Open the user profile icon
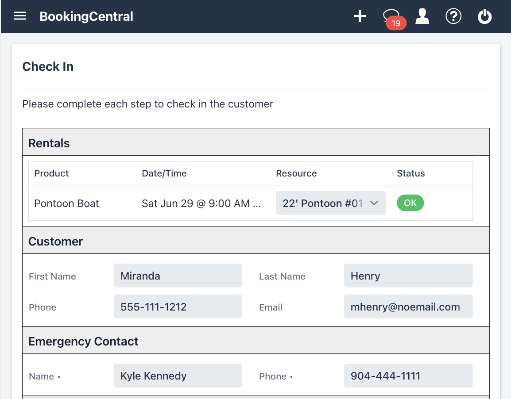511x399 pixels. coord(422,16)
